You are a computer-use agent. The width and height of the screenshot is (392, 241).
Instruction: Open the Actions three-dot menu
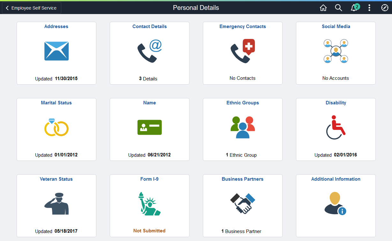(x=369, y=8)
